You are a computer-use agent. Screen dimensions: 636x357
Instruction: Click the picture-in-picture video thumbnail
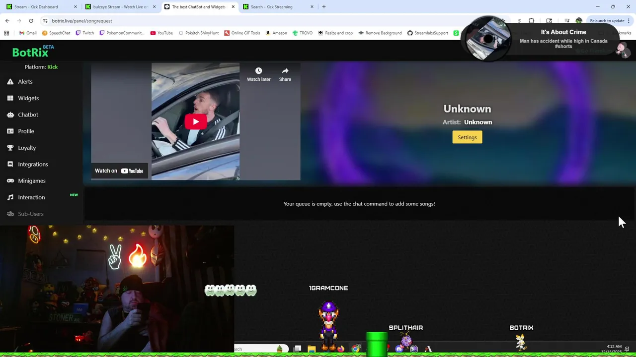coord(488,38)
